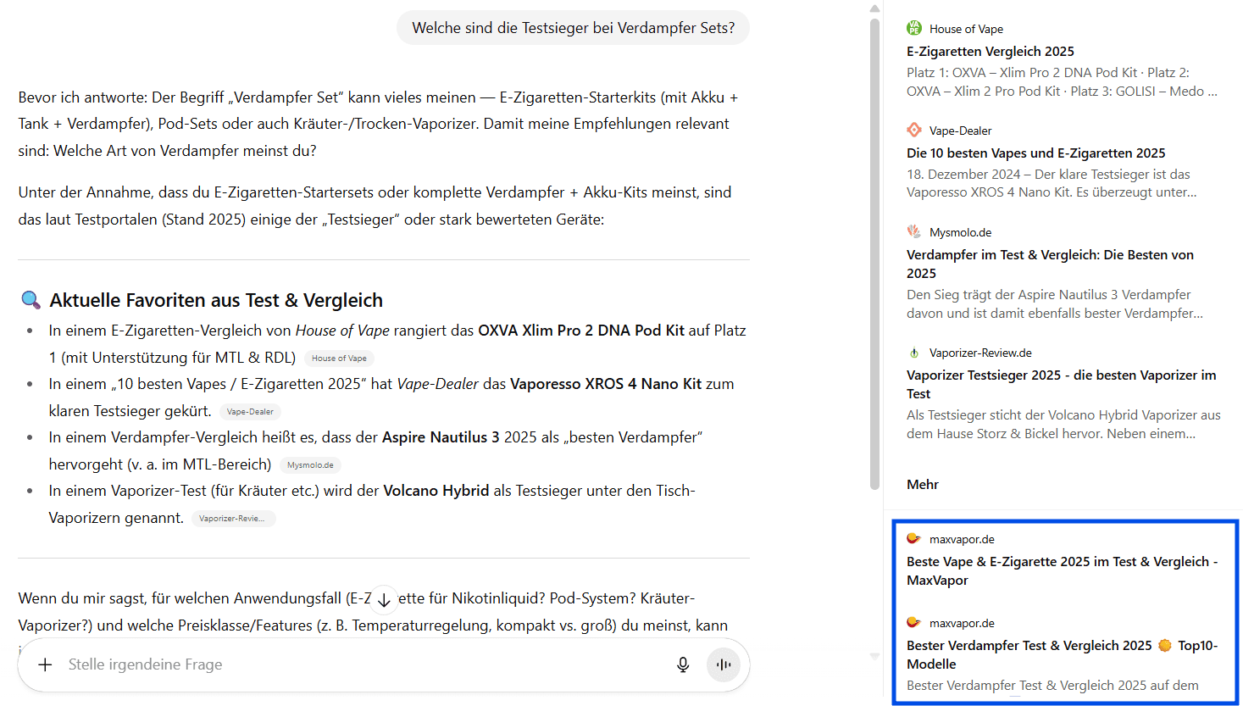Click bold text 'Volcano Hybrid'
Image resolution: width=1243 pixels, height=706 pixels.
tap(436, 491)
